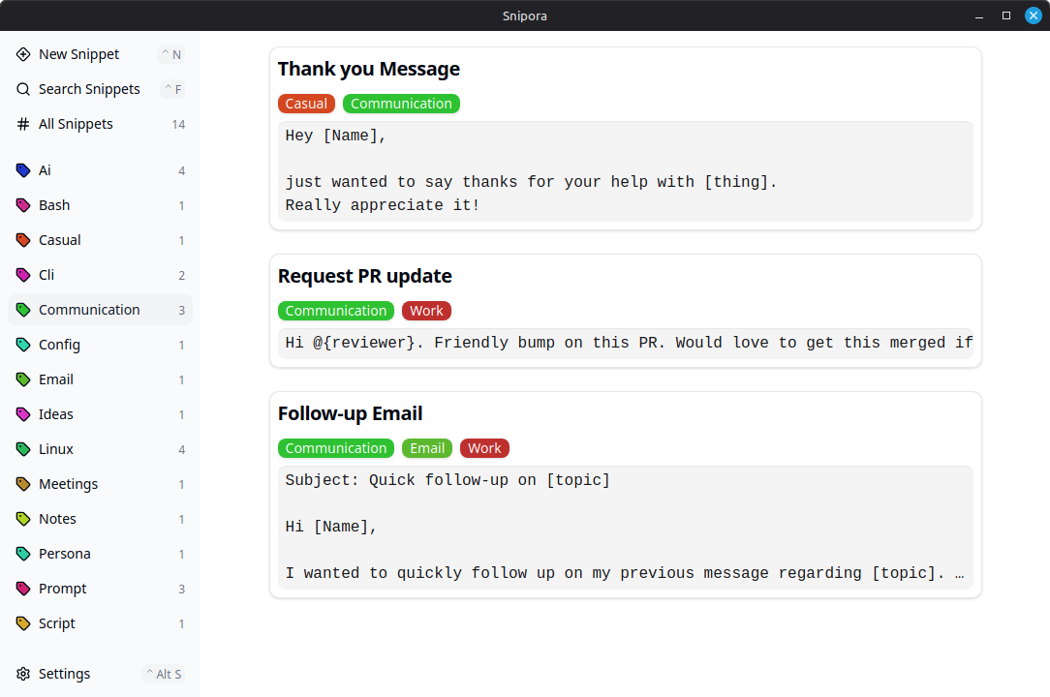Click the 'Subject: Quick follow-up on [topic]' line

coord(448,480)
